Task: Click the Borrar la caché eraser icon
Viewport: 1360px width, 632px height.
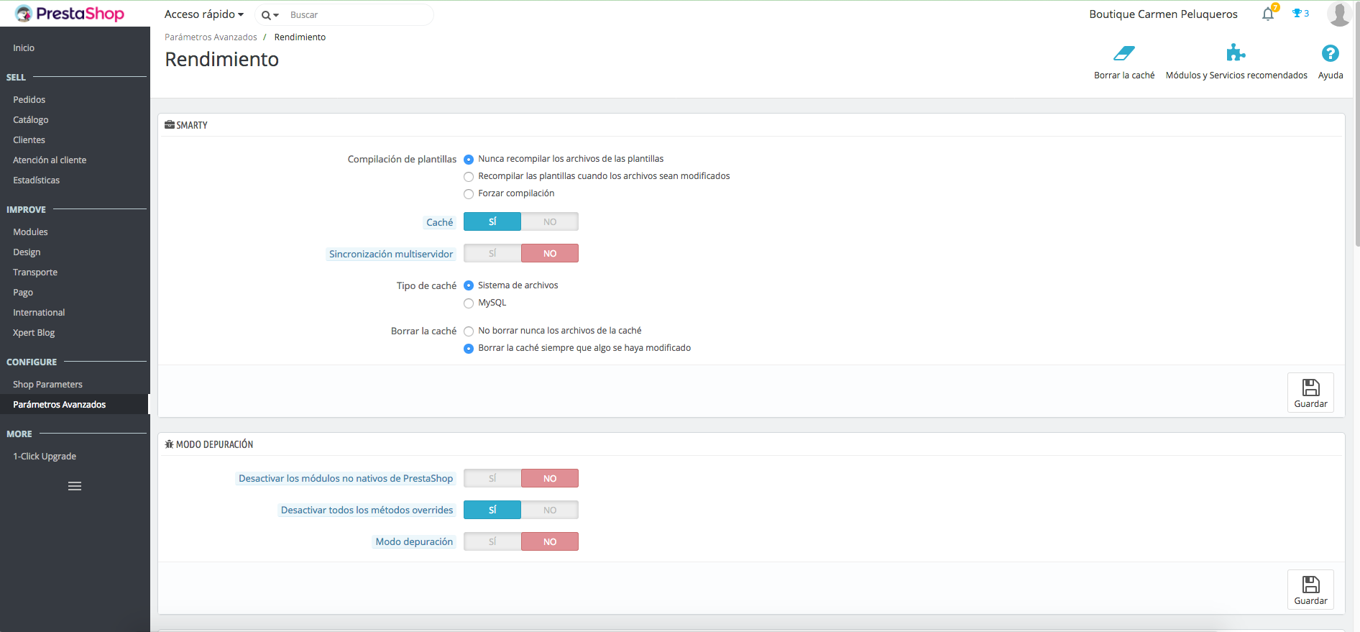Action: [1124, 53]
